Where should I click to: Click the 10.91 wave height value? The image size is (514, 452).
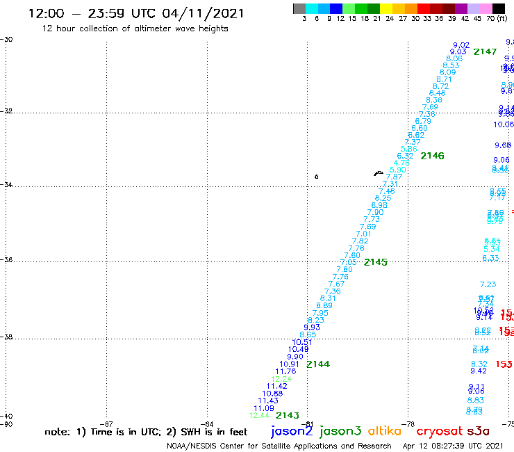tap(289, 364)
